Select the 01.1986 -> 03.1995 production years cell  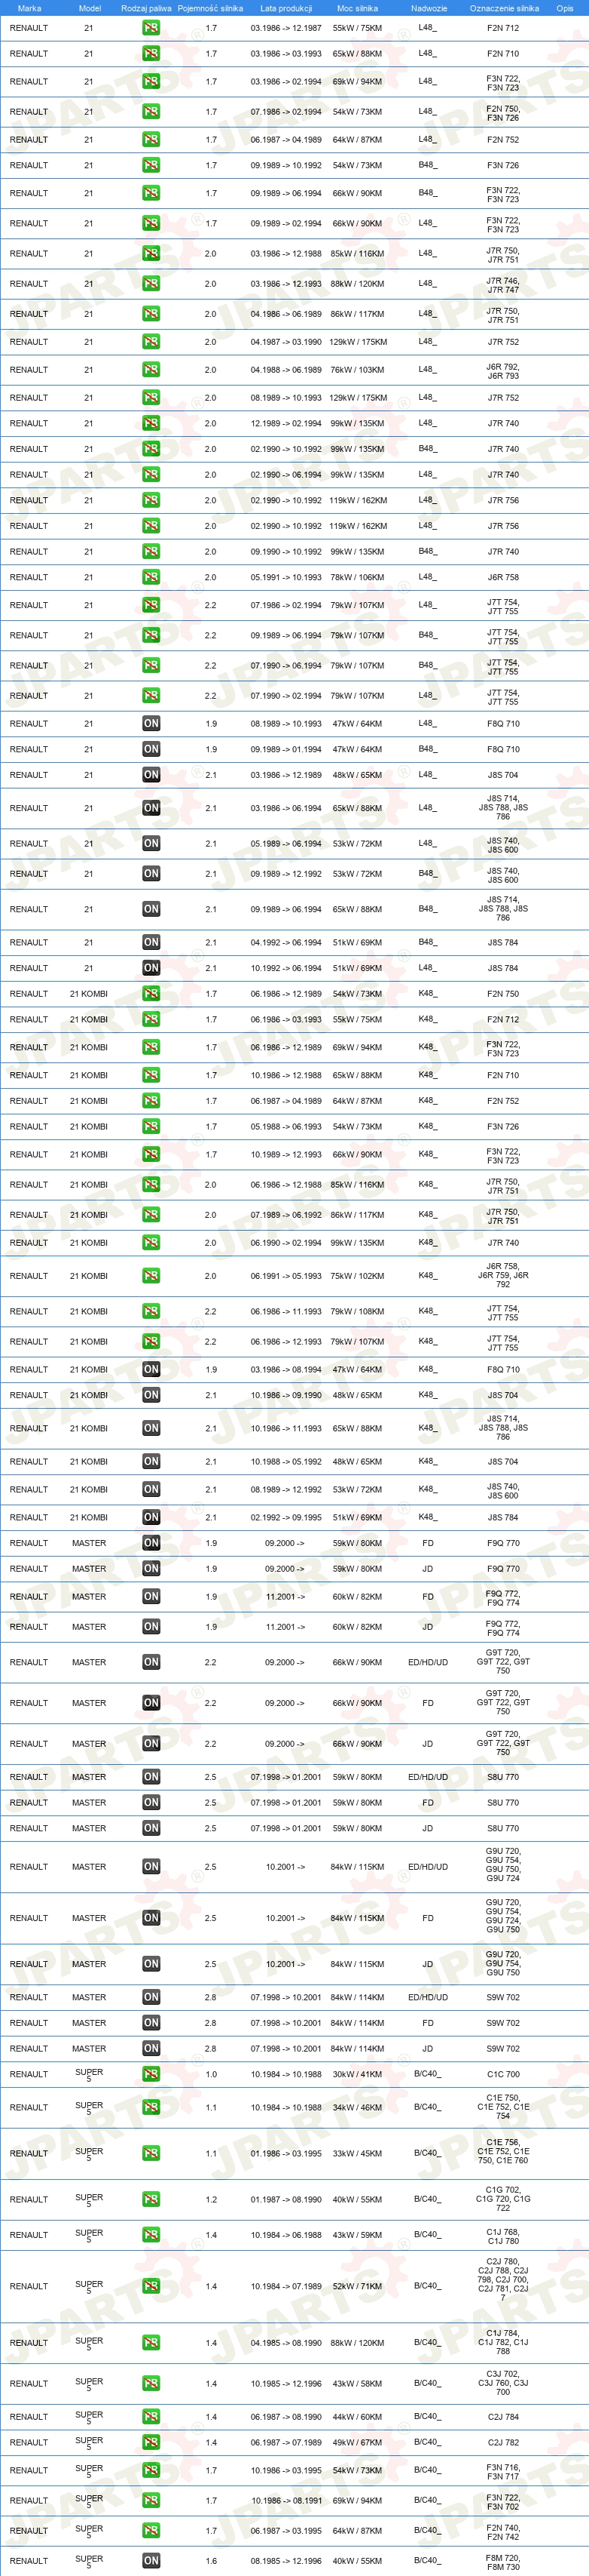point(286,2153)
